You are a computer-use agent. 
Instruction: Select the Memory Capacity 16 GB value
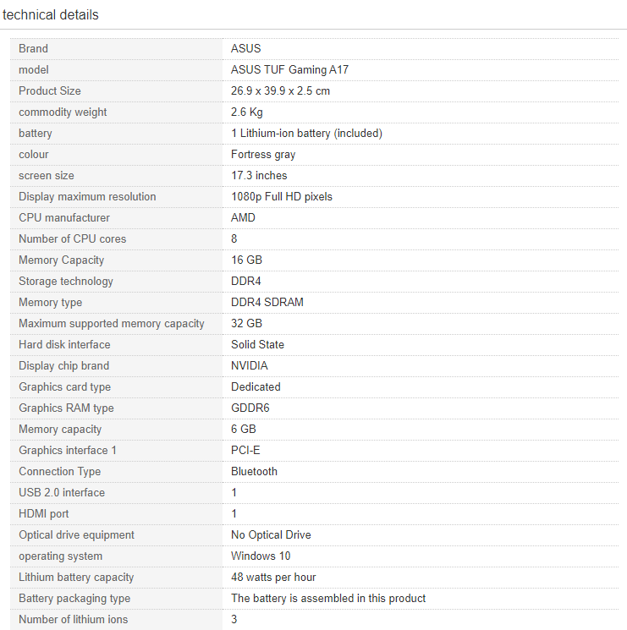[246, 260]
